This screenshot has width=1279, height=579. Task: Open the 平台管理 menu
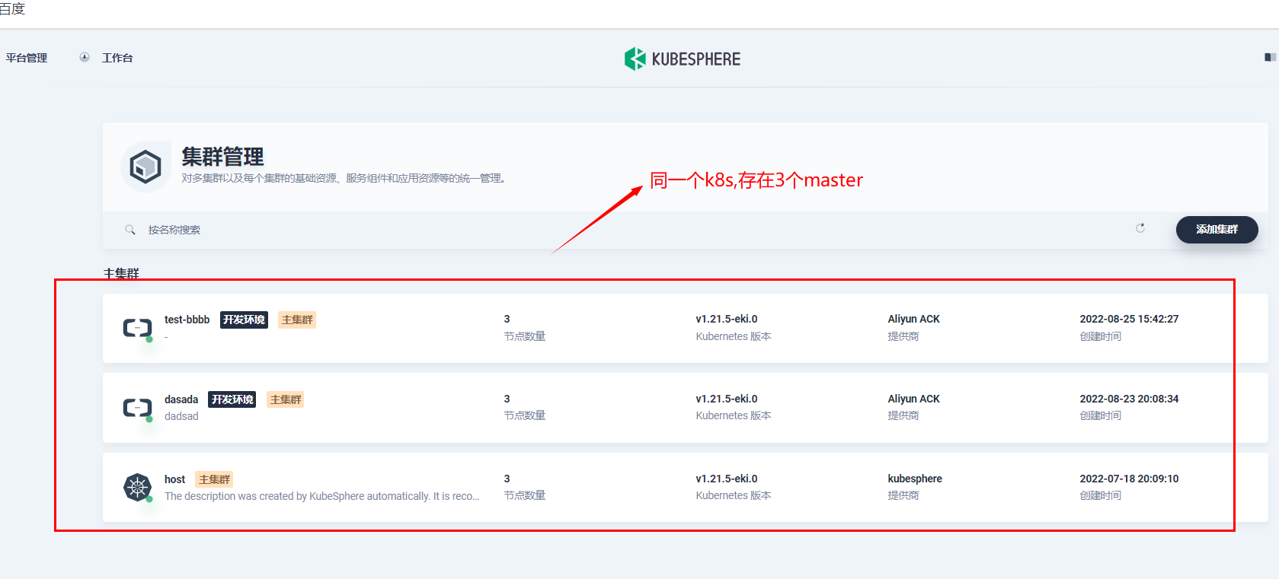[27, 58]
